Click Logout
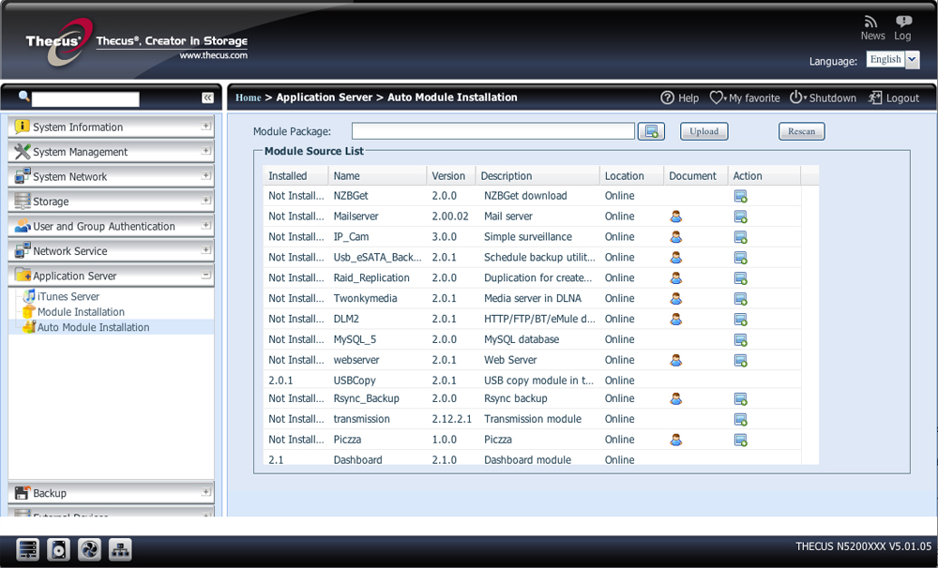The width and height of the screenshot is (938, 568). [894, 97]
